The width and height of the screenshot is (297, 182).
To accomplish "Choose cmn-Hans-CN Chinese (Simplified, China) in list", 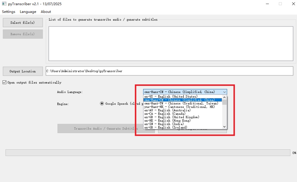I will coord(183,100).
